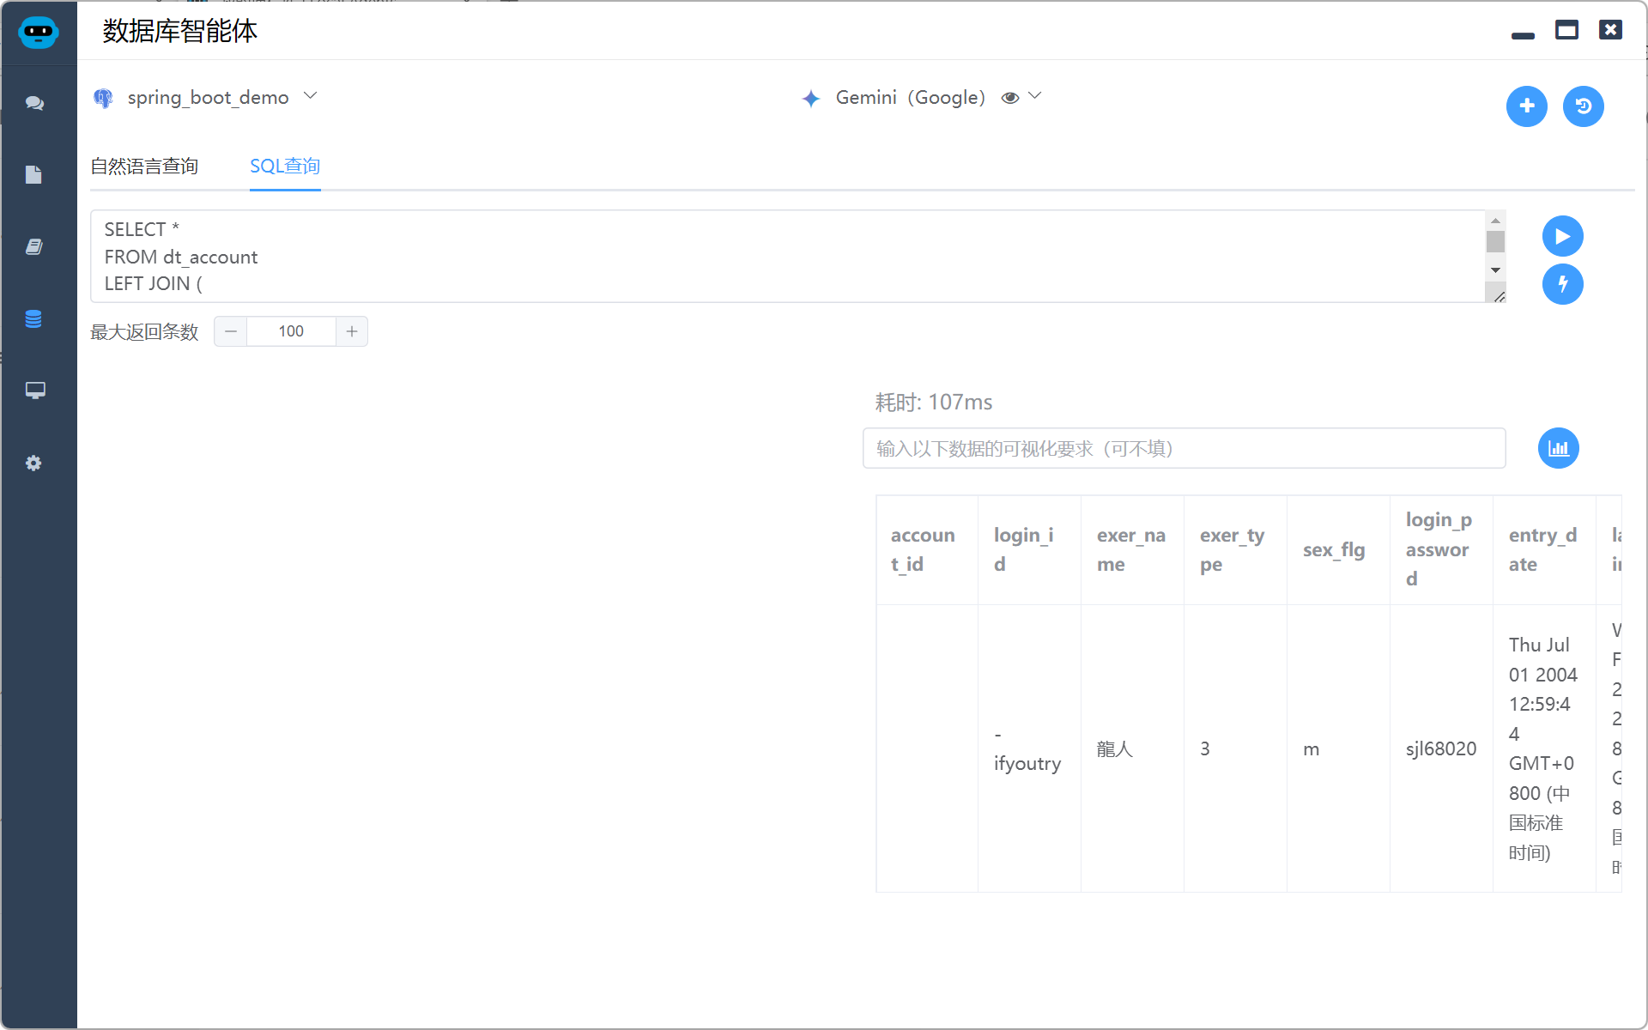The height and width of the screenshot is (1030, 1648).
Task: Select the database sidebar icon
Action: tap(33, 318)
